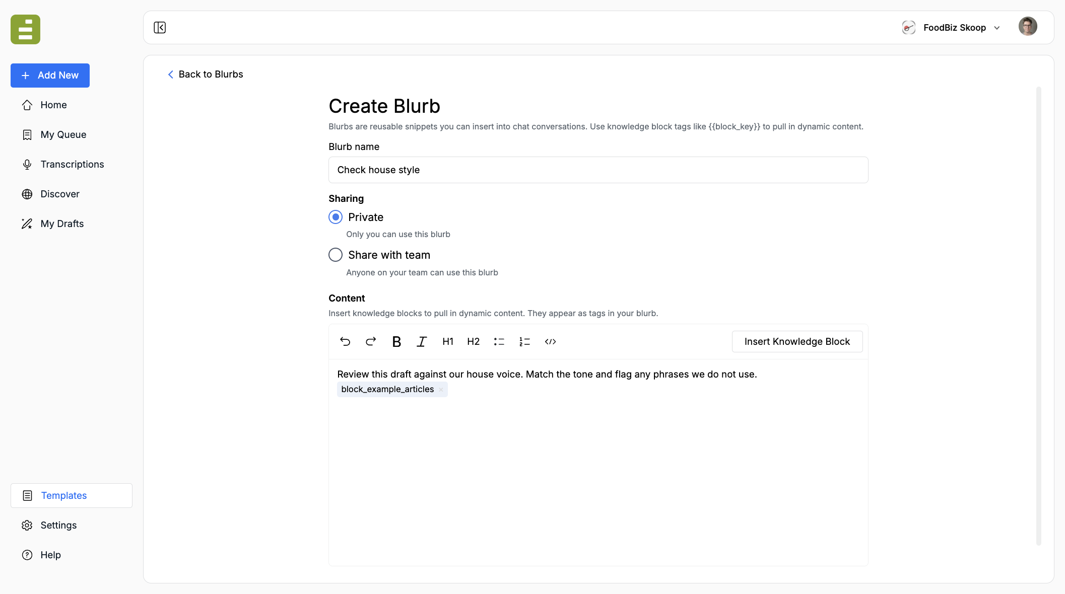Image resolution: width=1065 pixels, height=594 pixels.
Task: Open the Discover page
Action: tap(71, 194)
